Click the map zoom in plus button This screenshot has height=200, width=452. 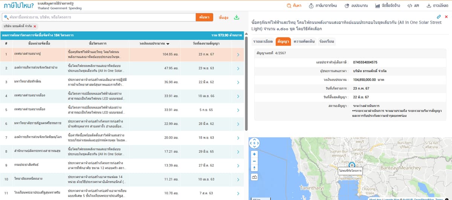pyautogui.click(x=255, y=154)
